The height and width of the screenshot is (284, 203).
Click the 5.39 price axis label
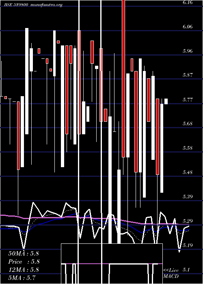click(x=188, y=196)
